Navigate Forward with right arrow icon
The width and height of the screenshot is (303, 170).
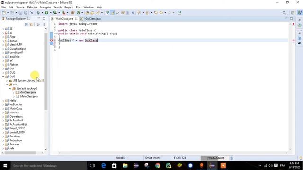(169, 13)
